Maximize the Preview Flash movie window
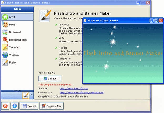 click(x=156, y=21)
